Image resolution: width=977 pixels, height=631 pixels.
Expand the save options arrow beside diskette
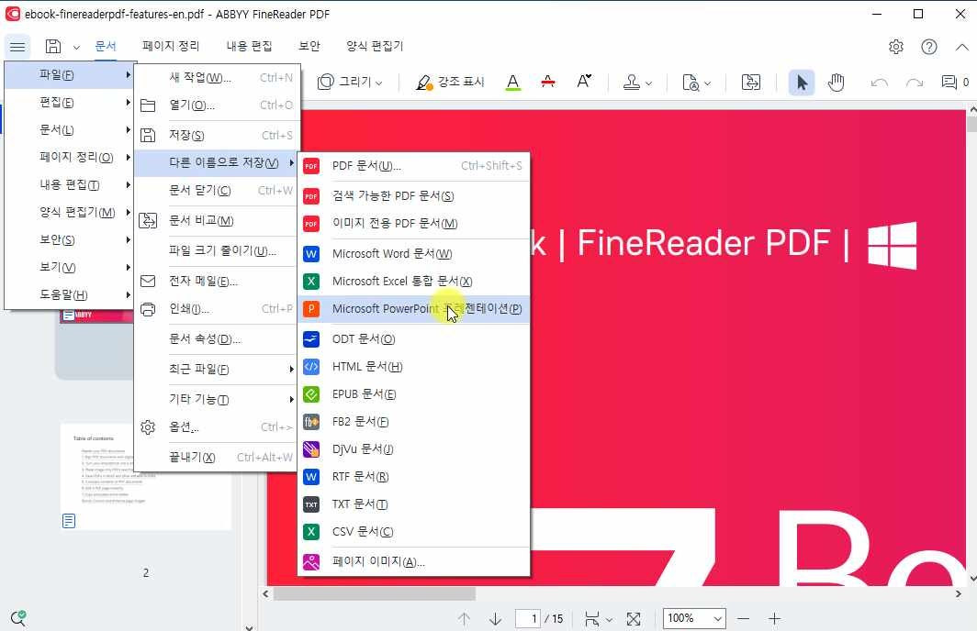click(76, 48)
